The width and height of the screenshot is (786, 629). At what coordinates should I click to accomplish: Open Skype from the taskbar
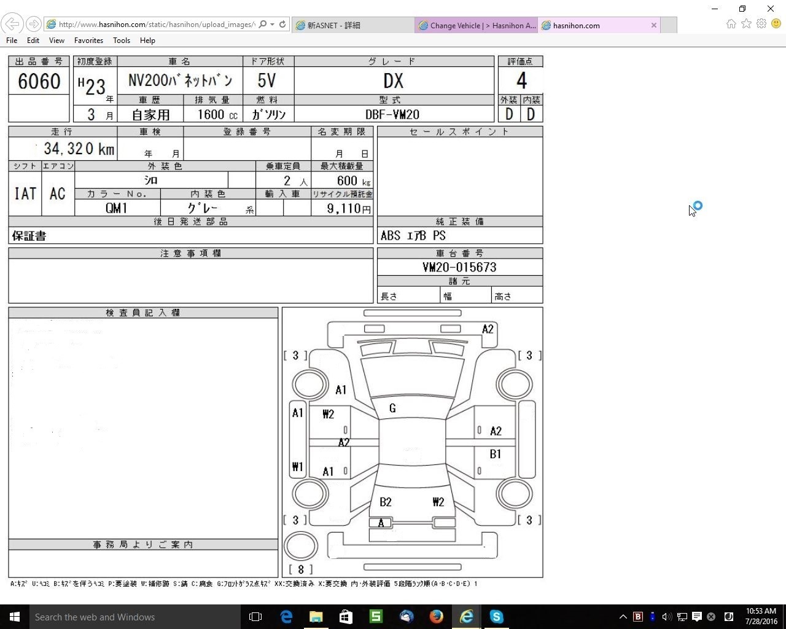pos(496,617)
